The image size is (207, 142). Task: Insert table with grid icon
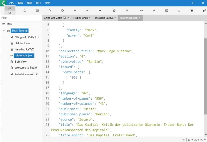coord(192,11)
